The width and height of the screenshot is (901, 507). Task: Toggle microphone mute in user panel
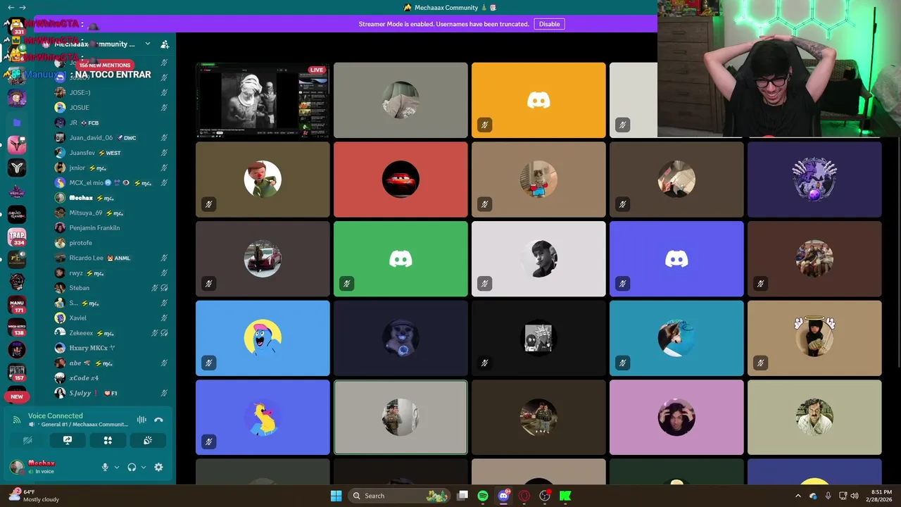pyautogui.click(x=105, y=467)
